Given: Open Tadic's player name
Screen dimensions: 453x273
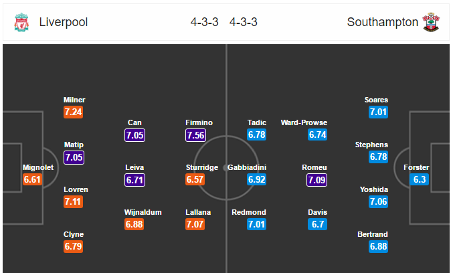Looking at the screenshot, I should coord(257,122).
